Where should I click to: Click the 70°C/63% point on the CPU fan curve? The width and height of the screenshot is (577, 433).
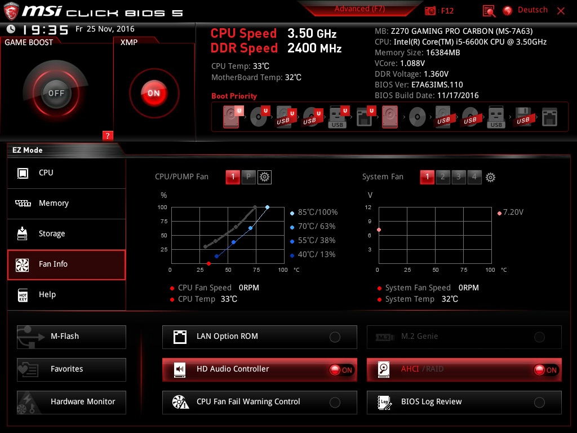250,228
